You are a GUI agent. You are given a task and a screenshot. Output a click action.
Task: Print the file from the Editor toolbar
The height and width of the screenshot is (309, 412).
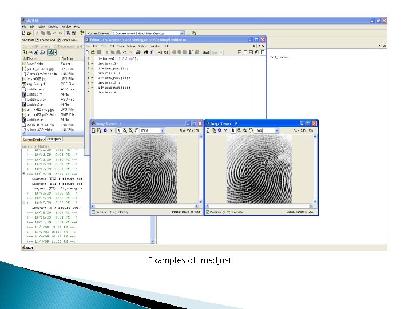pos(138,53)
